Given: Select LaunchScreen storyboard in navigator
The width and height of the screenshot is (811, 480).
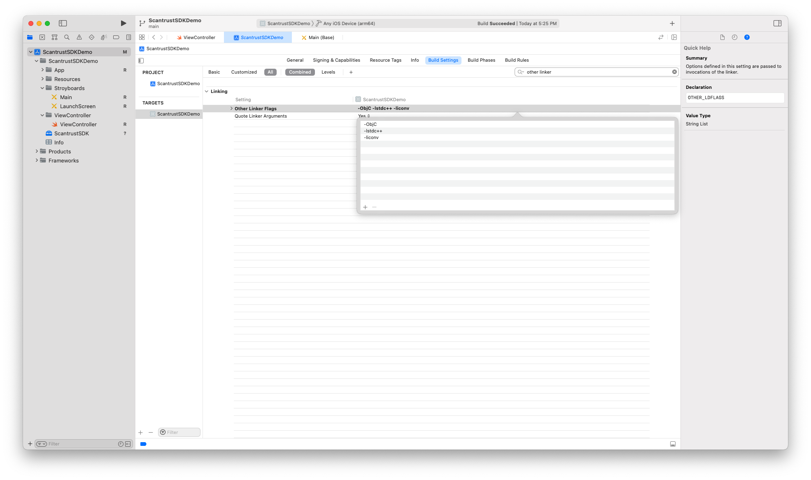Looking at the screenshot, I should point(77,106).
